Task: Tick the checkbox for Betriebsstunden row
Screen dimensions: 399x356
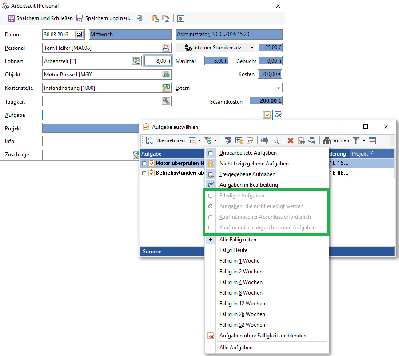Action: coord(144,173)
